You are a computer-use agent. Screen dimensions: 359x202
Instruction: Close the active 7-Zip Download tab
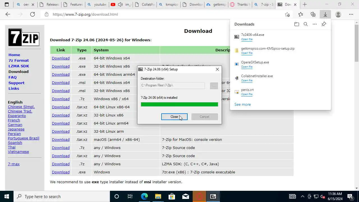coord(295,4)
